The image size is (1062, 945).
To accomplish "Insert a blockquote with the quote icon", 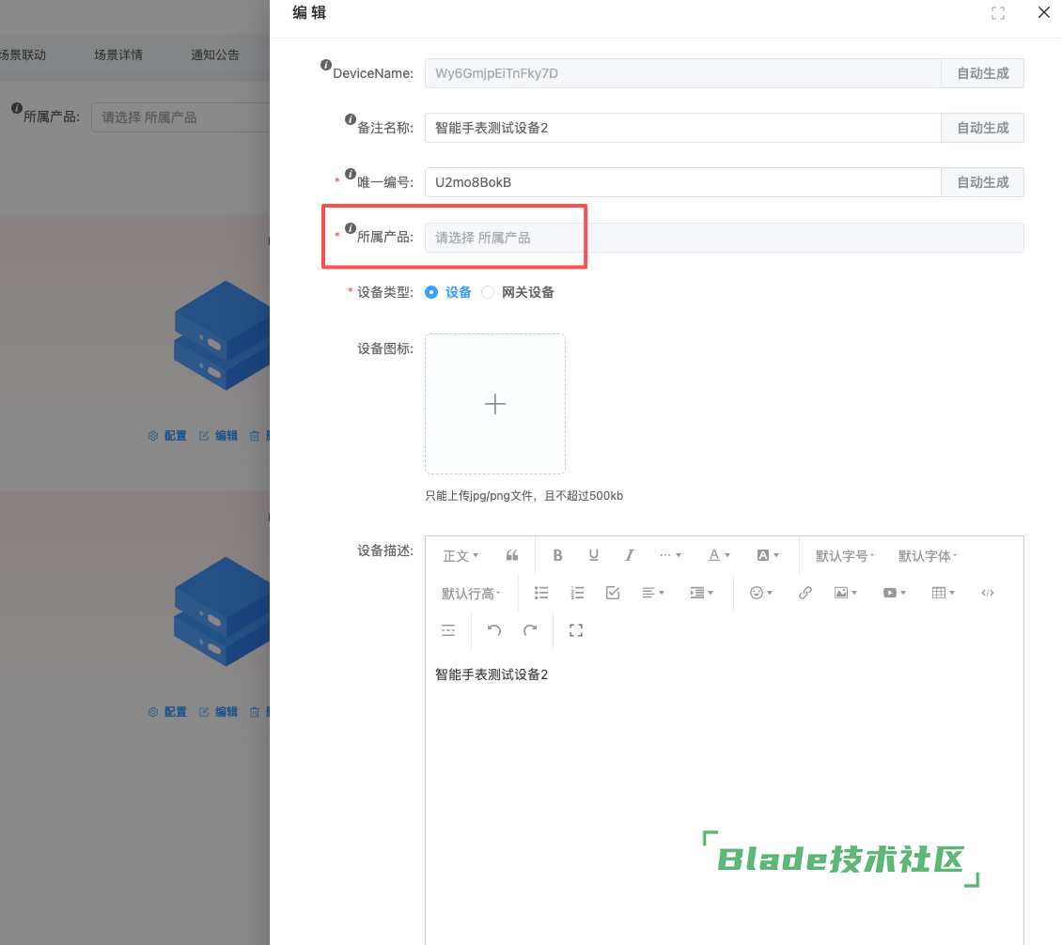I will (x=512, y=555).
